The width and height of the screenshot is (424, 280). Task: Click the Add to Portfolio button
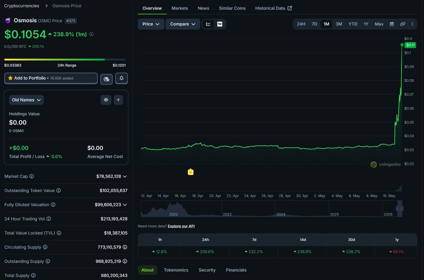tap(51, 78)
